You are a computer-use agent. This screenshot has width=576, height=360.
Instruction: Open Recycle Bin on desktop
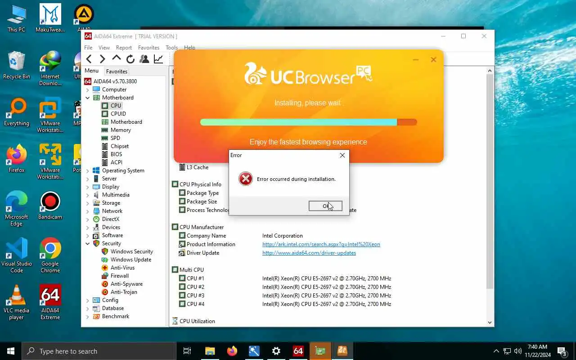coord(17,65)
